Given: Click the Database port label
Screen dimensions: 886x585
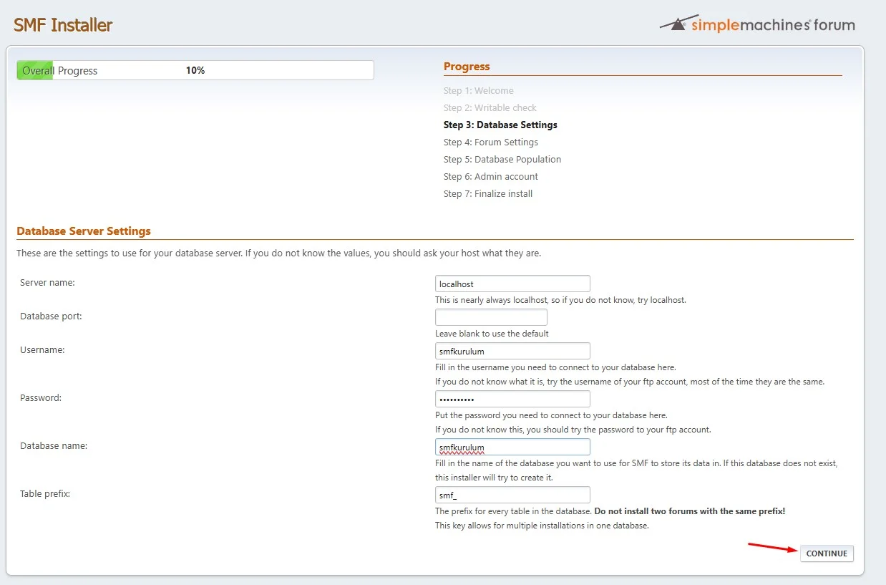Looking at the screenshot, I should (x=51, y=316).
